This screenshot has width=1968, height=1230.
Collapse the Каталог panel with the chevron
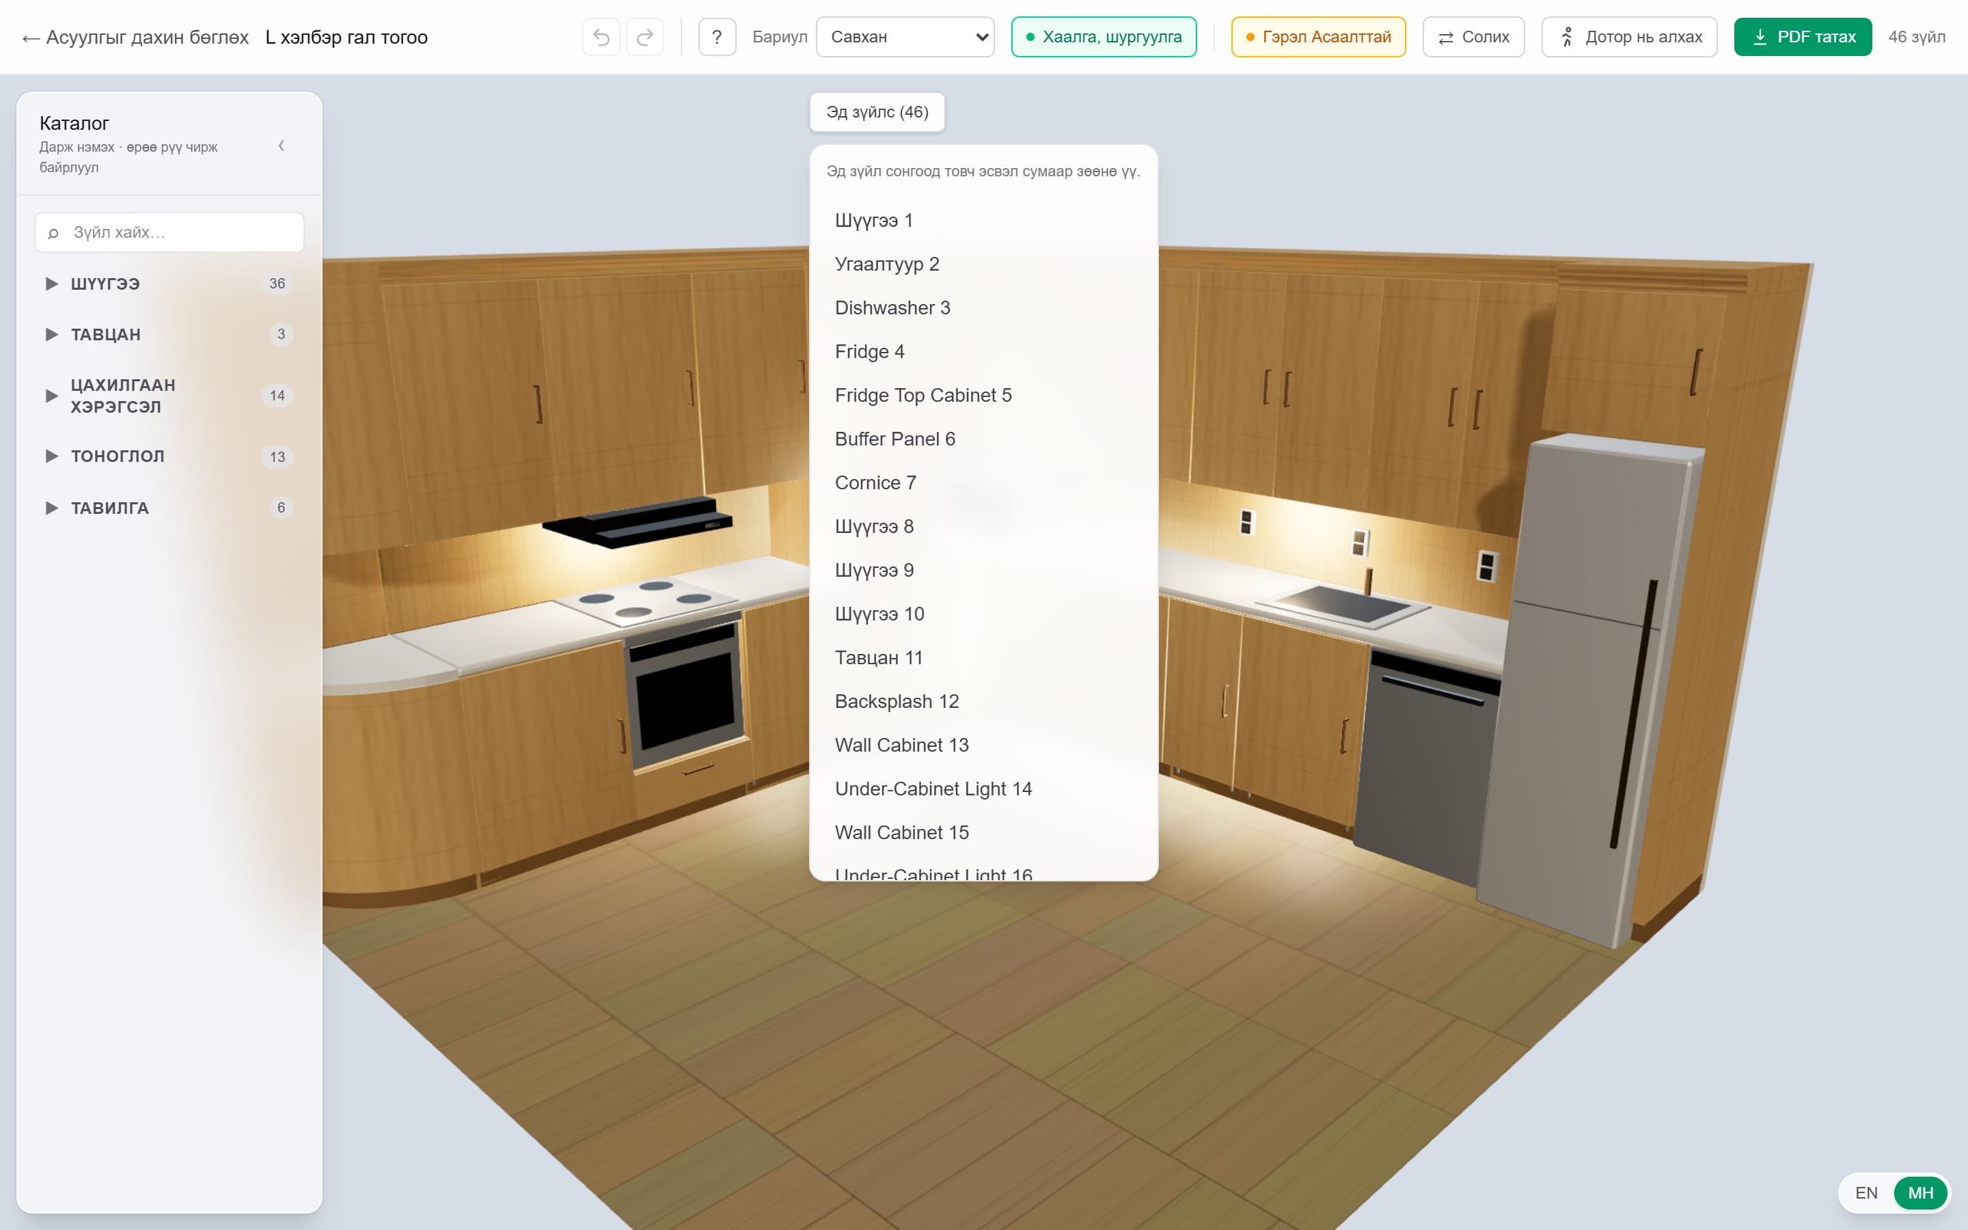coord(282,146)
